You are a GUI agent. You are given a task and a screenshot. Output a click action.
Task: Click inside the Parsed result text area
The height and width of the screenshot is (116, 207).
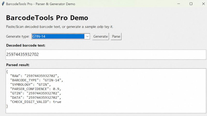(x=106, y=91)
